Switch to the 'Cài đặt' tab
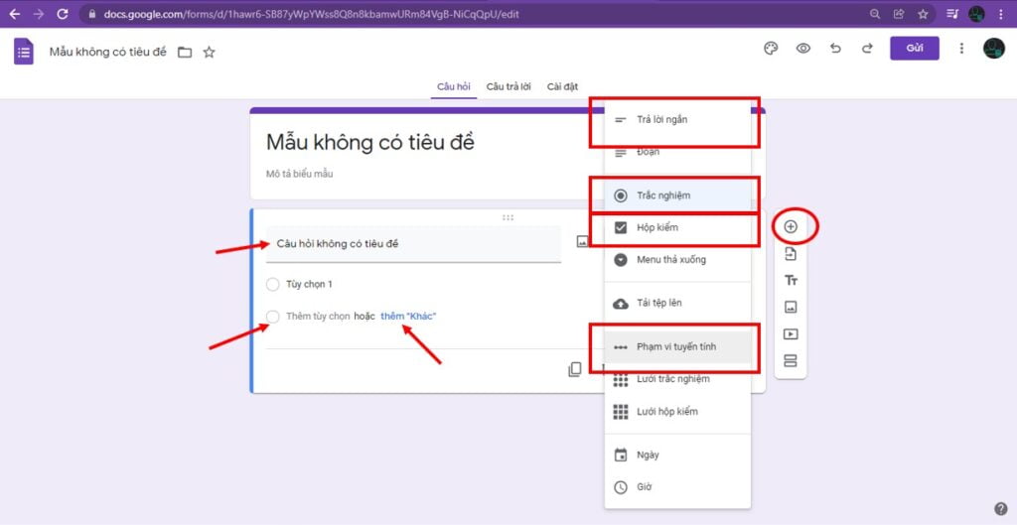Screen dimensions: 1017x525 pos(562,87)
